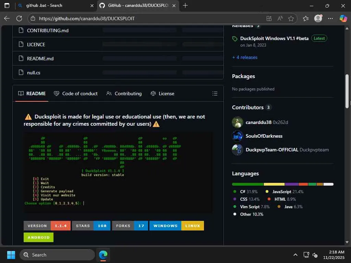Click SoulsOfDarkness's avatar image
The height and width of the screenshot is (263, 351).
238,136
